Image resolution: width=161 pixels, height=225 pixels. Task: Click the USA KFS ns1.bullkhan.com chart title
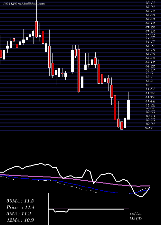(x=24, y=4)
